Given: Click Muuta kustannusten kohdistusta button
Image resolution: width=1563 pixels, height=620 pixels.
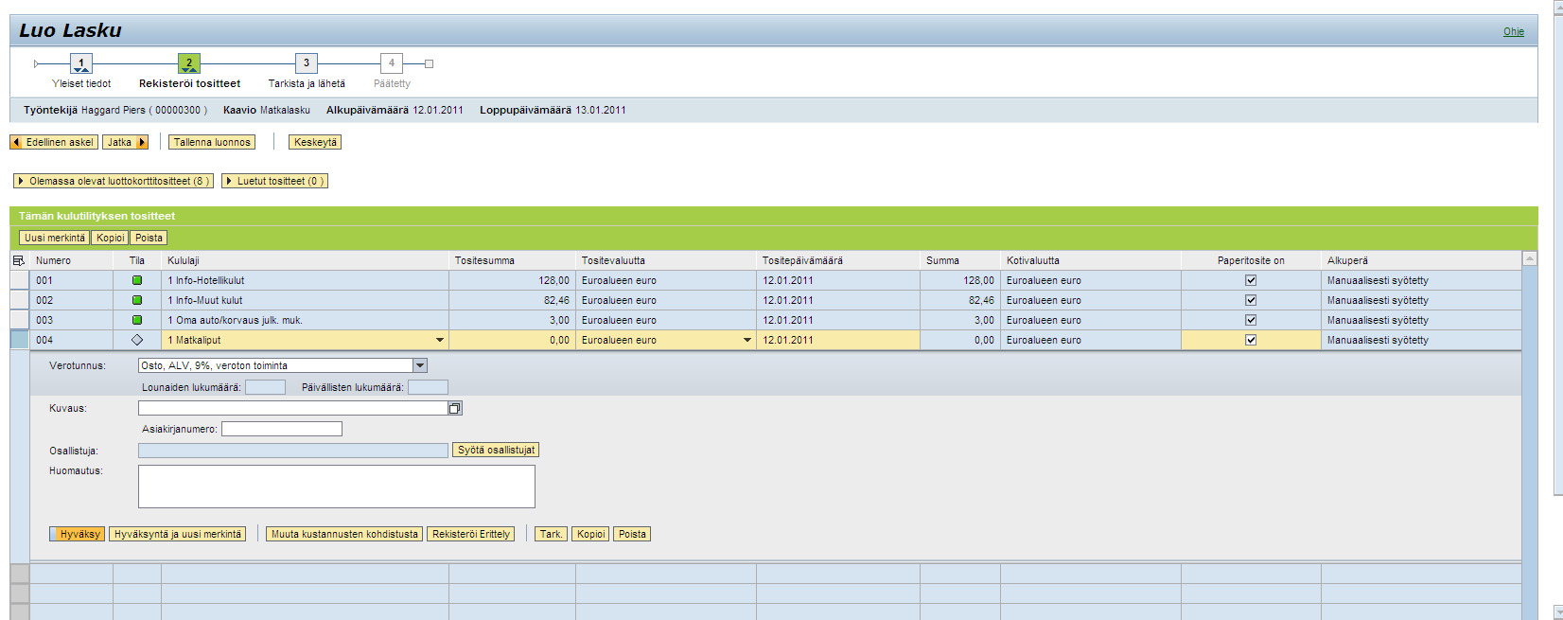Looking at the screenshot, I should click(x=344, y=534).
